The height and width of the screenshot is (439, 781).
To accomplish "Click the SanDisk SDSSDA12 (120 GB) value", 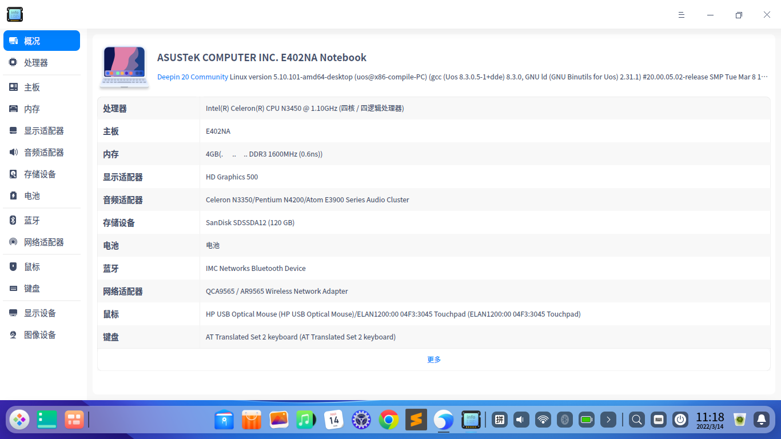I will click(250, 222).
